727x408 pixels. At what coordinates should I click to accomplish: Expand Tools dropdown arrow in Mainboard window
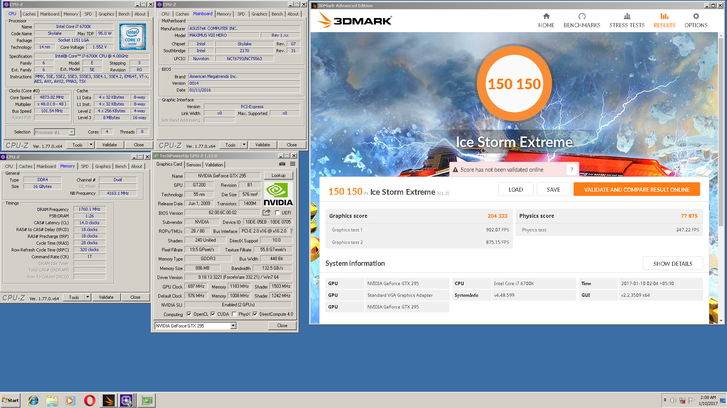(x=244, y=145)
